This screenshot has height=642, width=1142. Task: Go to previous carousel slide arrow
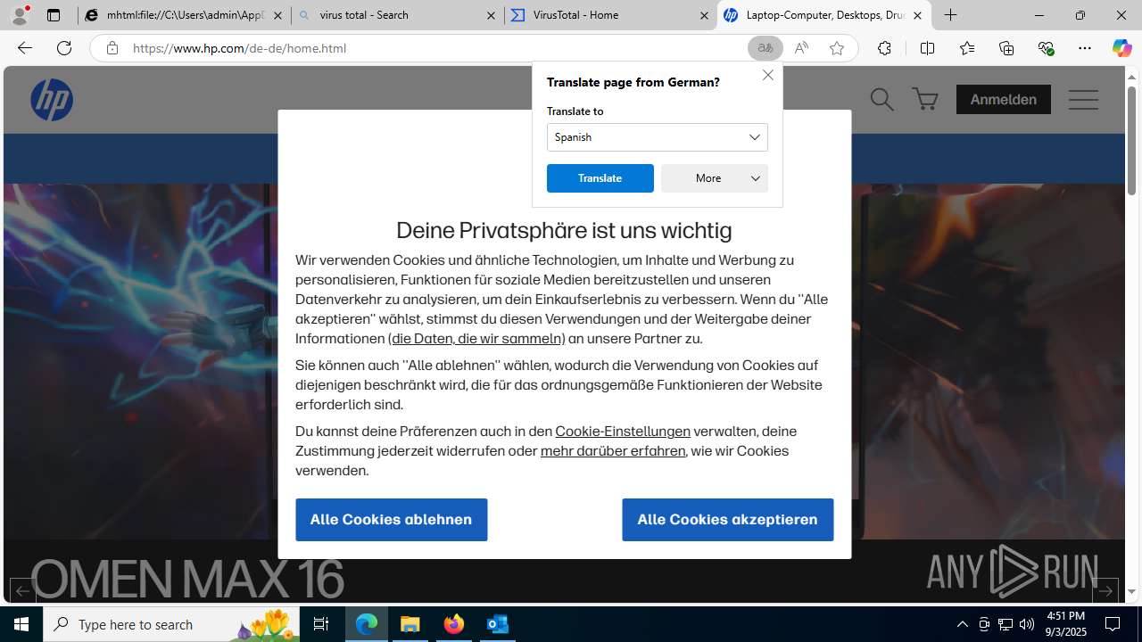tap(22, 590)
